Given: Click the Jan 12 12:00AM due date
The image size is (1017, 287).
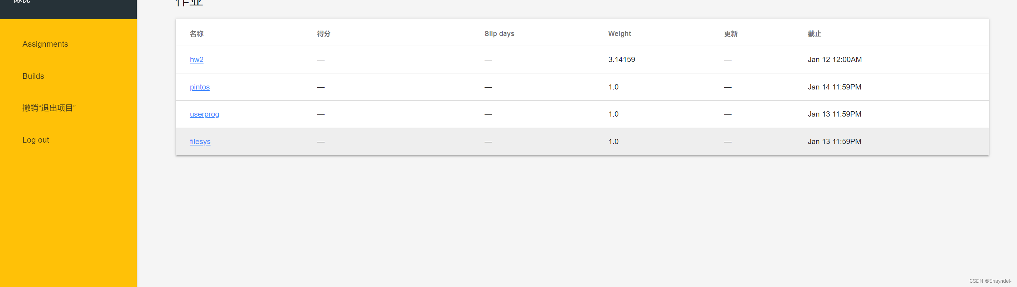Looking at the screenshot, I should click(x=835, y=60).
